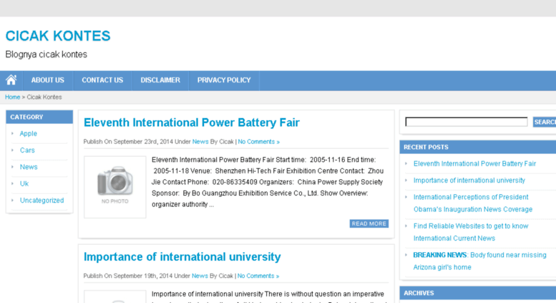Open the No Photo thumbnail of Battery Fair post
This screenshot has width=556, height=303.
coord(115,187)
